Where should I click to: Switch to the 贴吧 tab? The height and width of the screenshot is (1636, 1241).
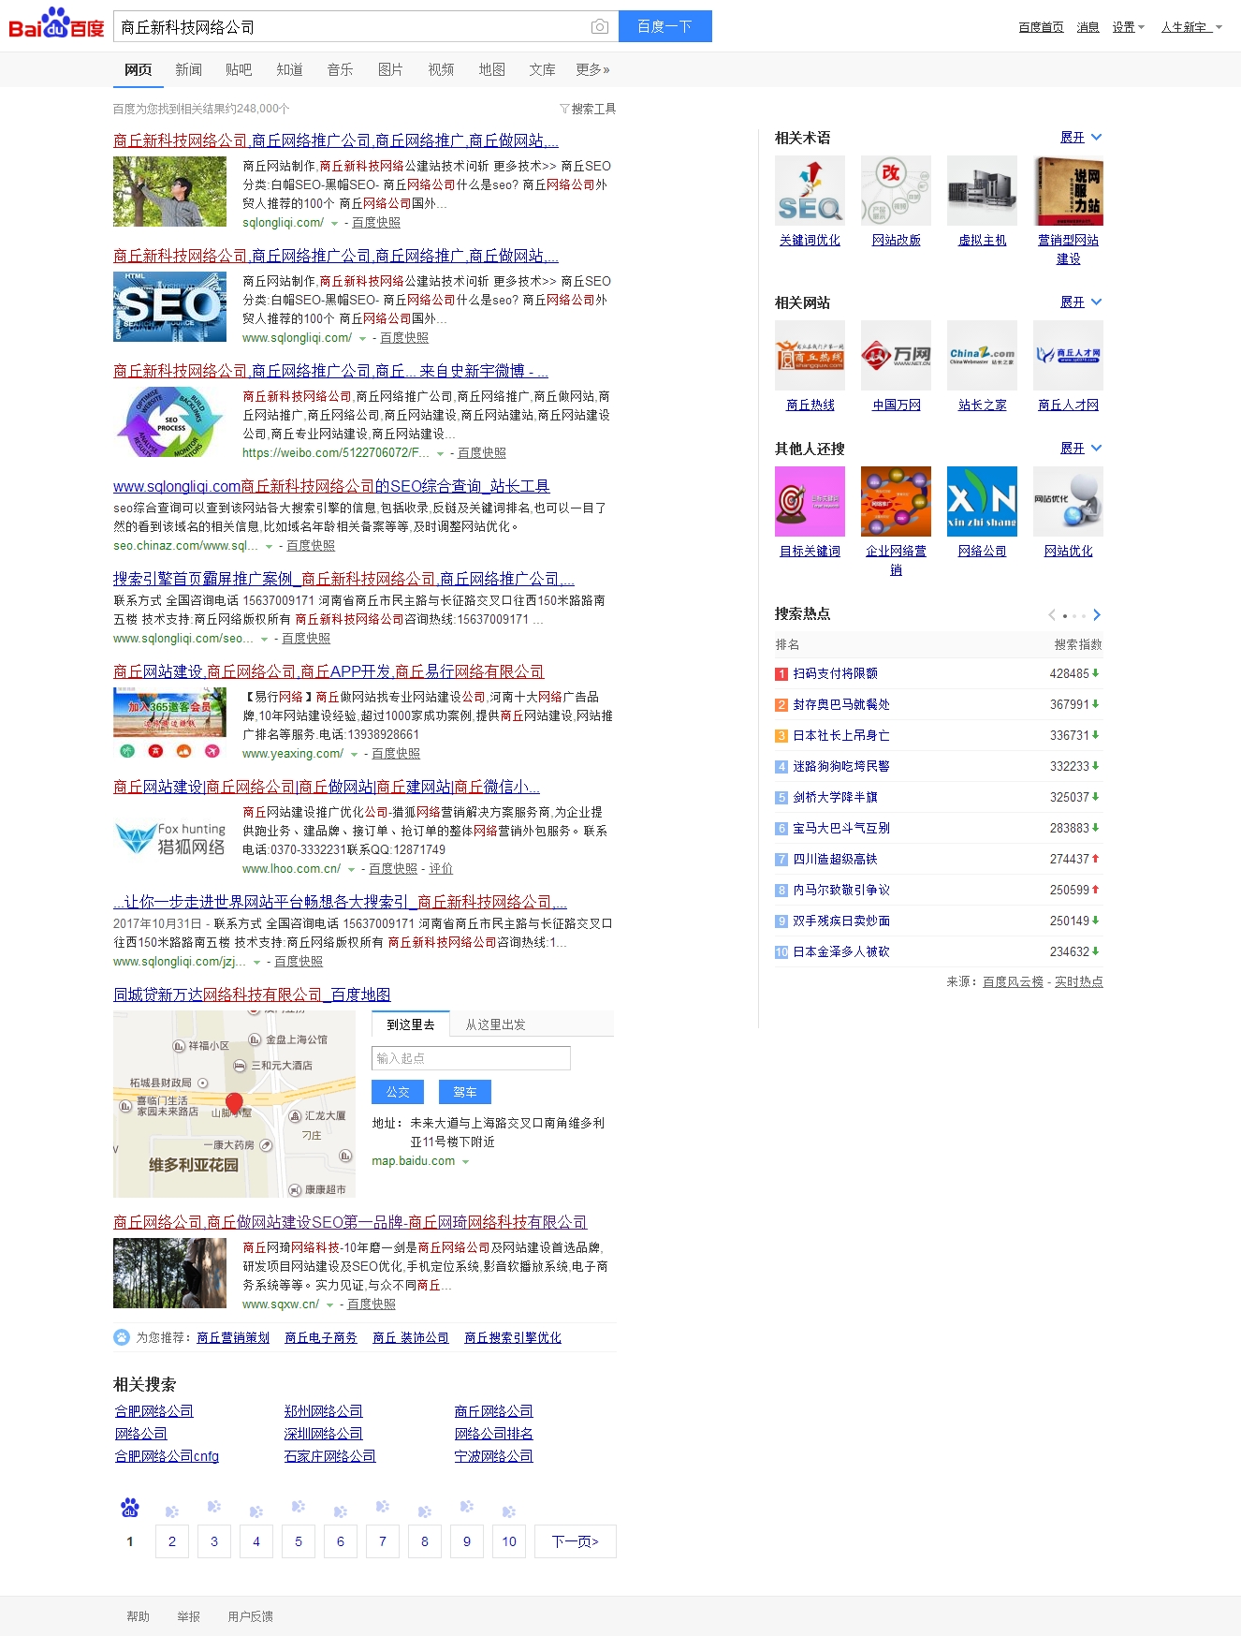click(239, 69)
